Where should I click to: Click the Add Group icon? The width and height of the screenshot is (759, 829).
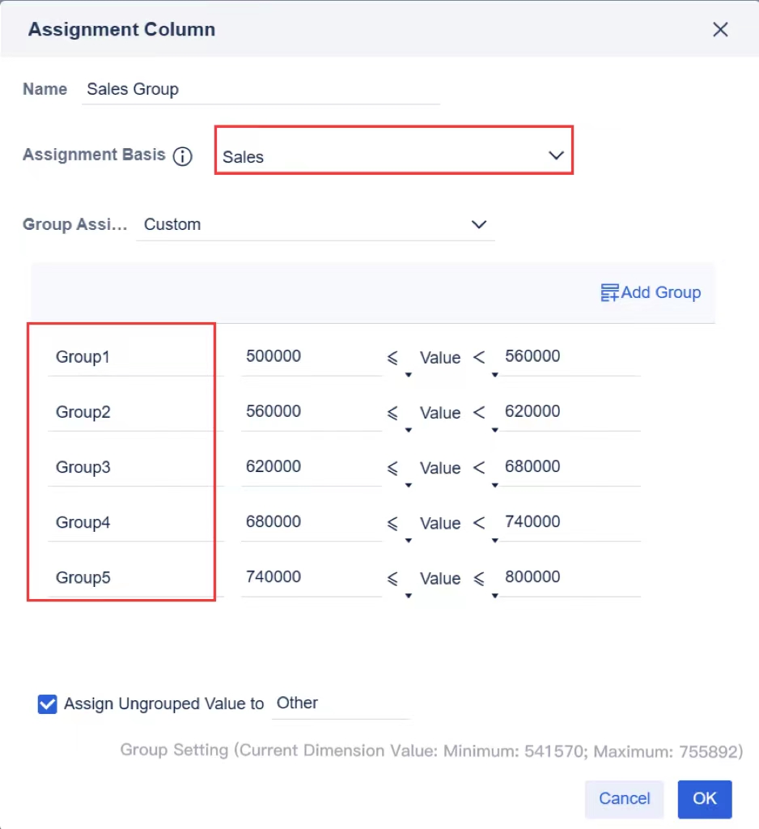[650, 292]
